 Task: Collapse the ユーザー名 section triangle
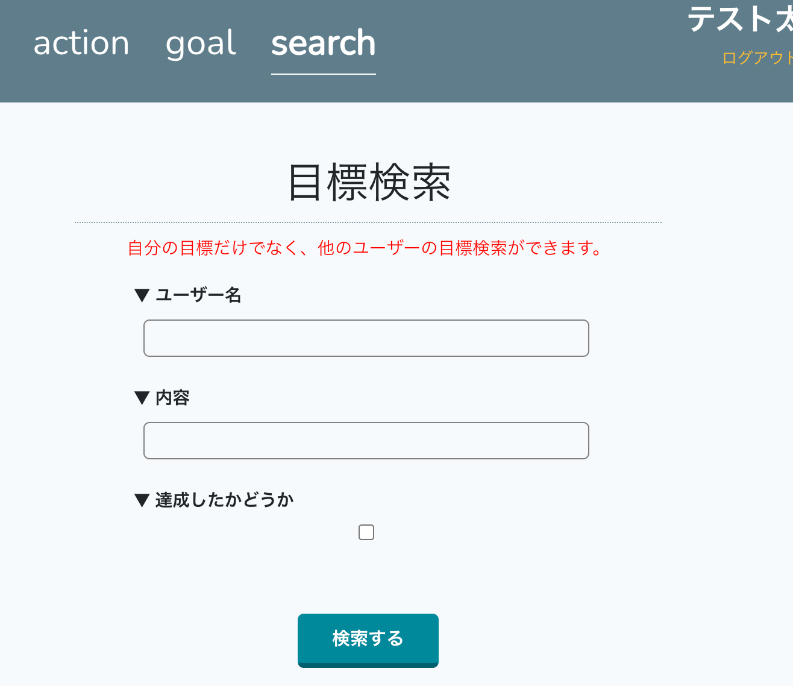coord(141,295)
